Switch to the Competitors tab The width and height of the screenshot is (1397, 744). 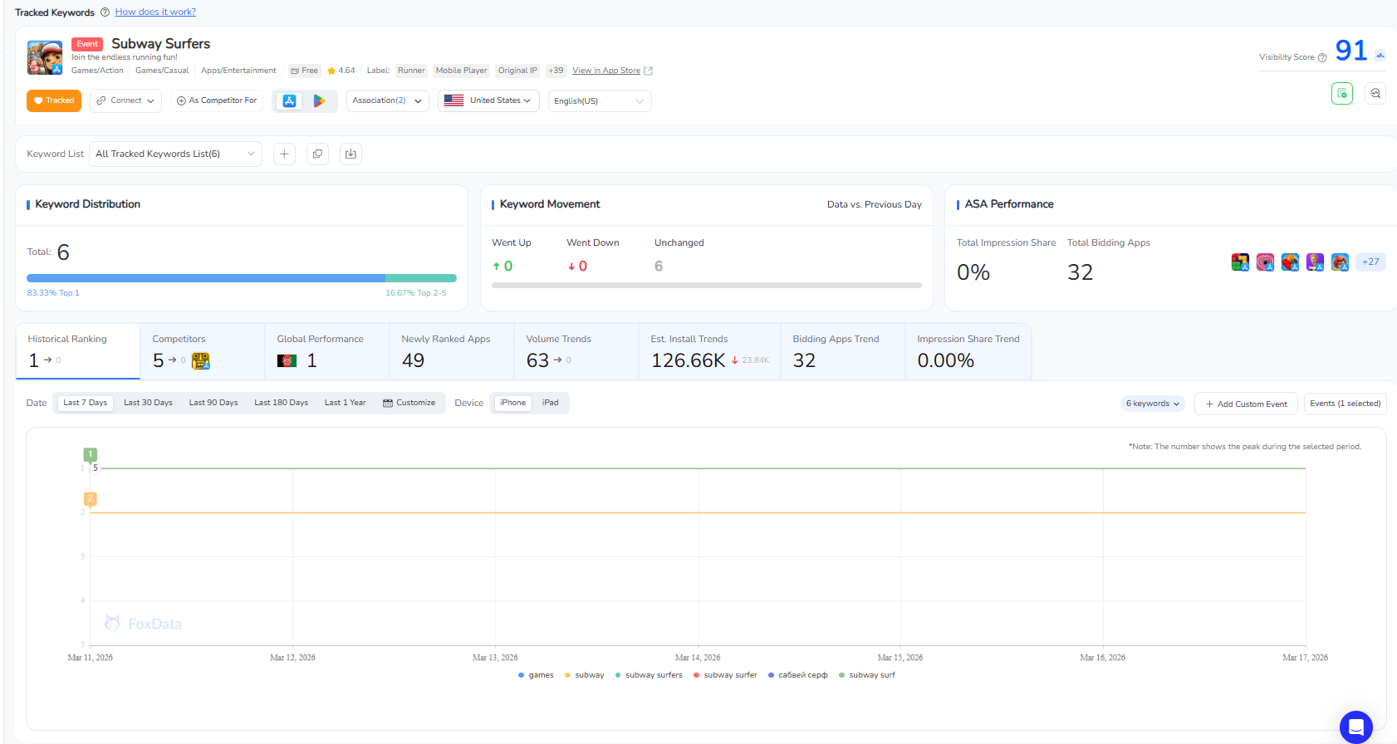(x=202, y=351)
